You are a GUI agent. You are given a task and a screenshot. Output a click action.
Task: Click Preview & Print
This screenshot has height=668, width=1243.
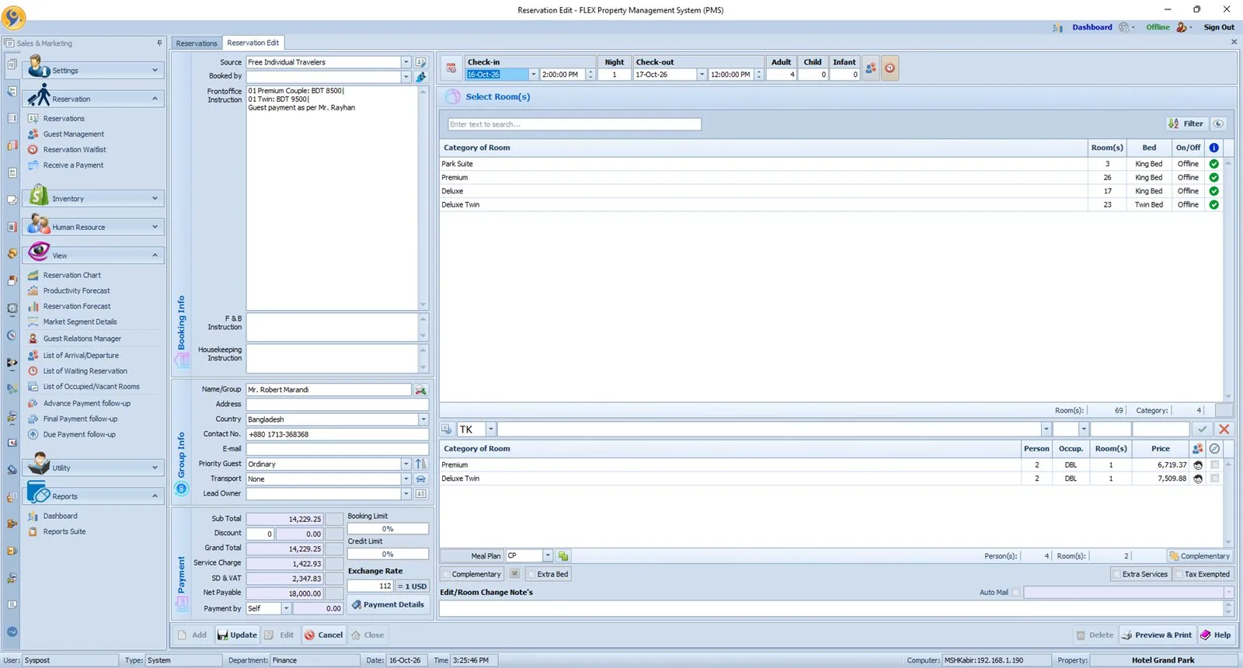pos(1157,635)
